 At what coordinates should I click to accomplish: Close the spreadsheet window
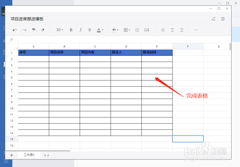[x=227, y=8]
